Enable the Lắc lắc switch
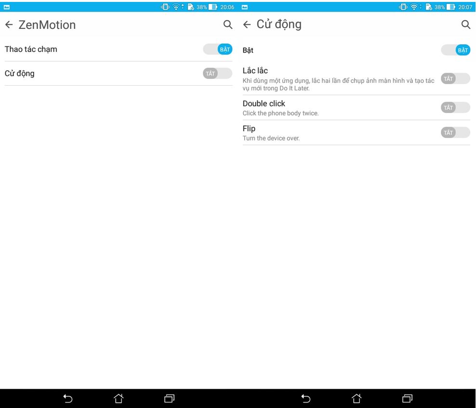Image resolution: width=476 pixels, height=408 pixels. 456,79
